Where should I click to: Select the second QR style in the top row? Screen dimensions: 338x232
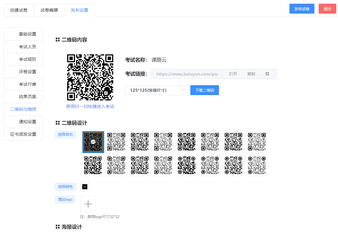(x=116, y=142)
